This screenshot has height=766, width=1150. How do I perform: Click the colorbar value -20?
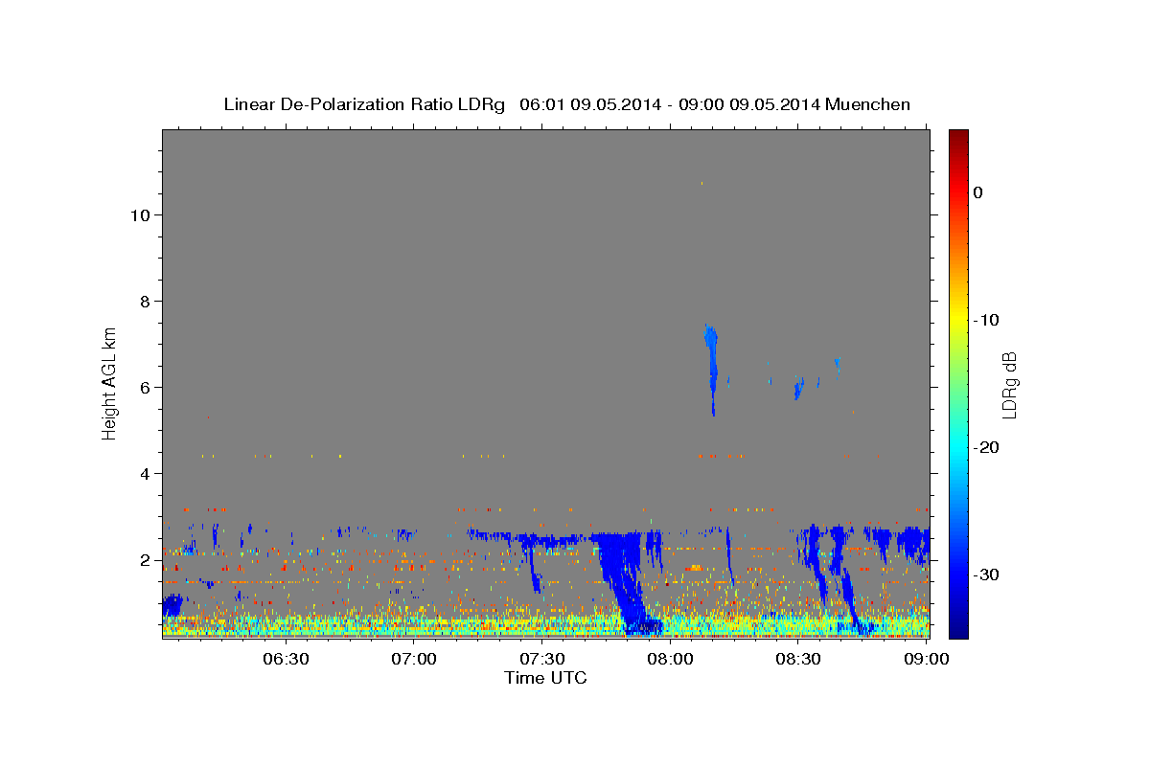pos(984,447)
